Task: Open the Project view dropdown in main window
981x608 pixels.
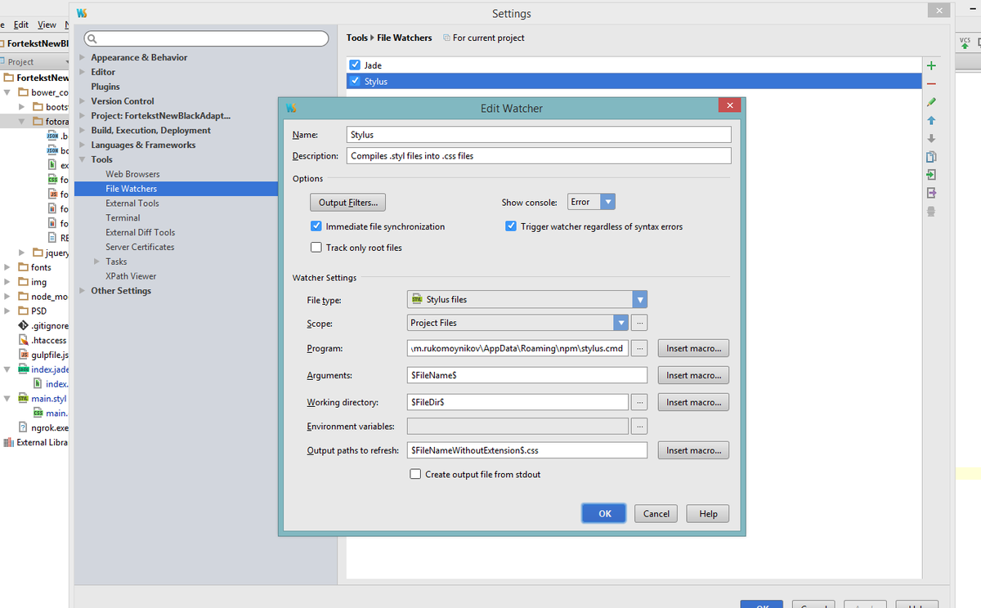Action: (67, 63)
